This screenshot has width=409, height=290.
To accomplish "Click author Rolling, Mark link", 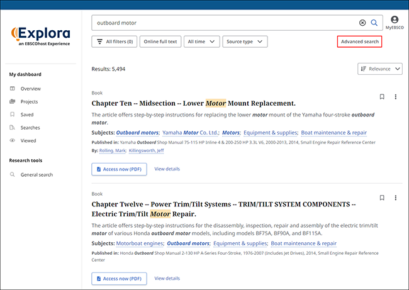I will tap(113, 150).
